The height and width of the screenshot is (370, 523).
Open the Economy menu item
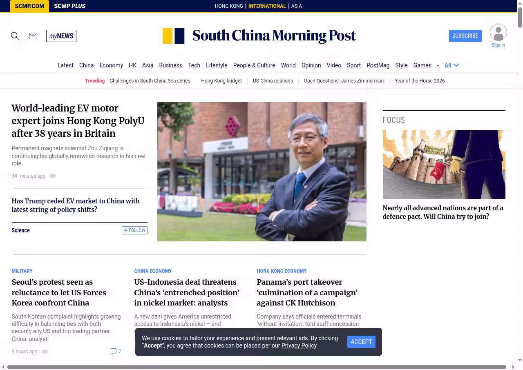pyautogui.click(x=111, y=65)
